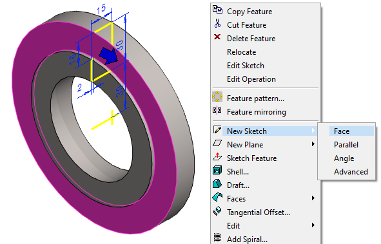The image size is (381, 244).
Task: Click the Shell cube icon
Action: pos(217,170)
